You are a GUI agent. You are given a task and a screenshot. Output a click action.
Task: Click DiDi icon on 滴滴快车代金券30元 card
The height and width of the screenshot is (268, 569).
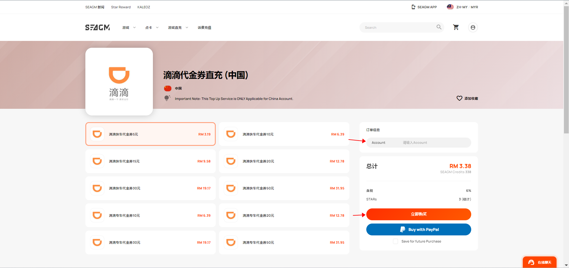[97, 188]
